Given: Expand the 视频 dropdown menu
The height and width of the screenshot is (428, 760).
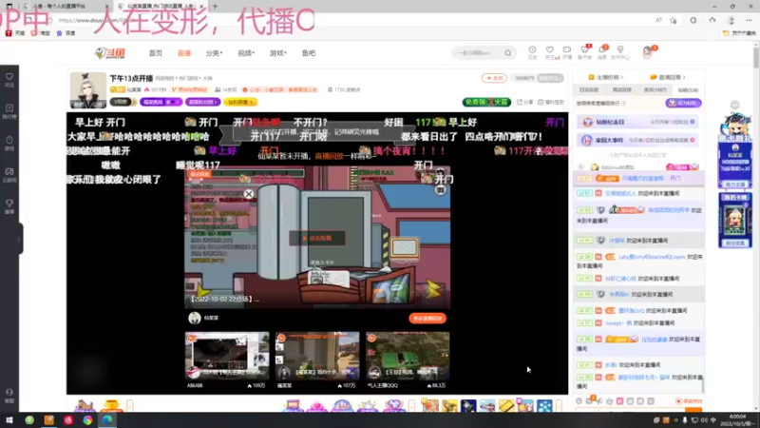Looking at the screenshot, I should [x=246, y=53].
